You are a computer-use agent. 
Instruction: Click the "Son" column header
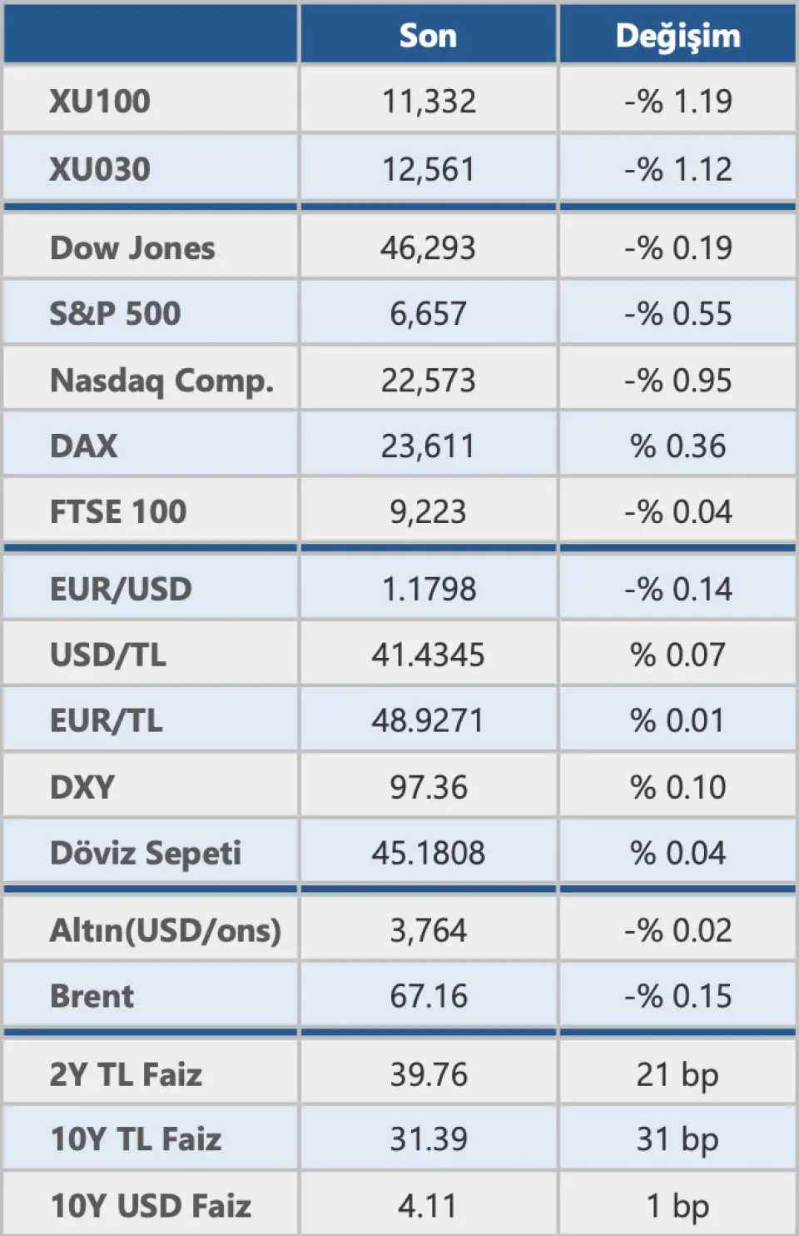tap(428, 36)
